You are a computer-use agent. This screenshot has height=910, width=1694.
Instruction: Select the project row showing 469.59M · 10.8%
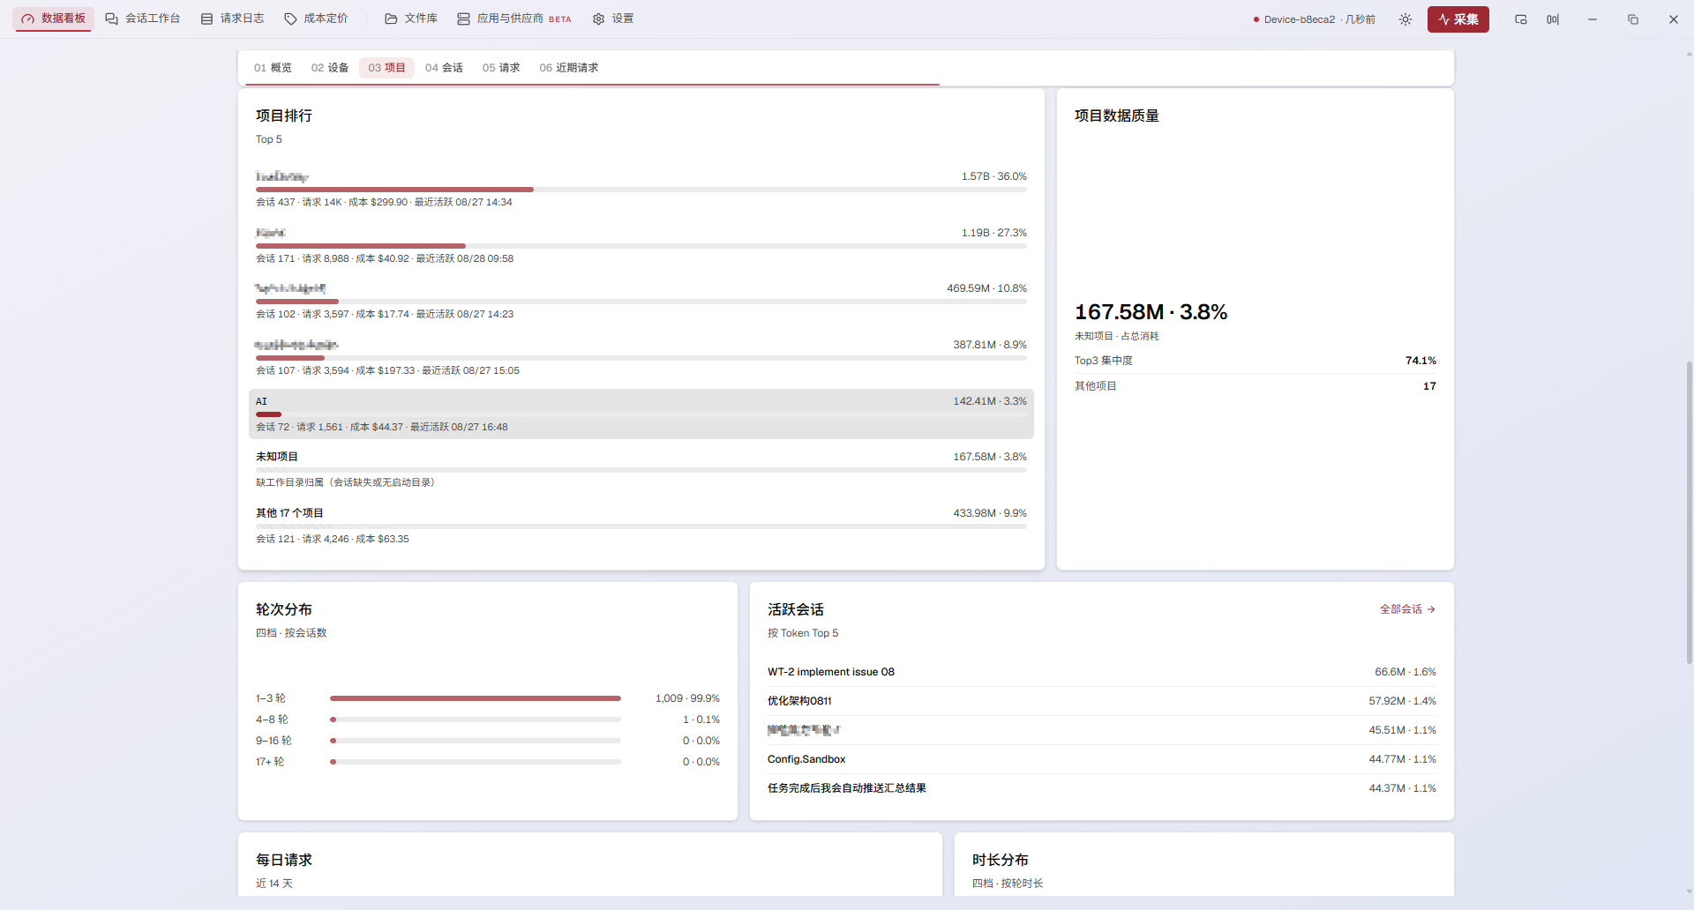tap(641, 301)
